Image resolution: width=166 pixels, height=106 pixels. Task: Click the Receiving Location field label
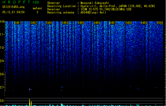click(61, 6)
